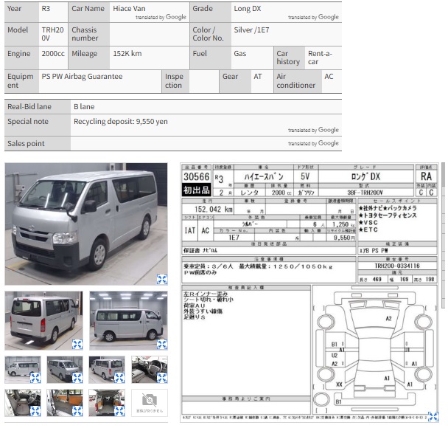The image size is (448, 428).
Task: Open Google translate credit in Special note
Action: click(x=313, y=130)
